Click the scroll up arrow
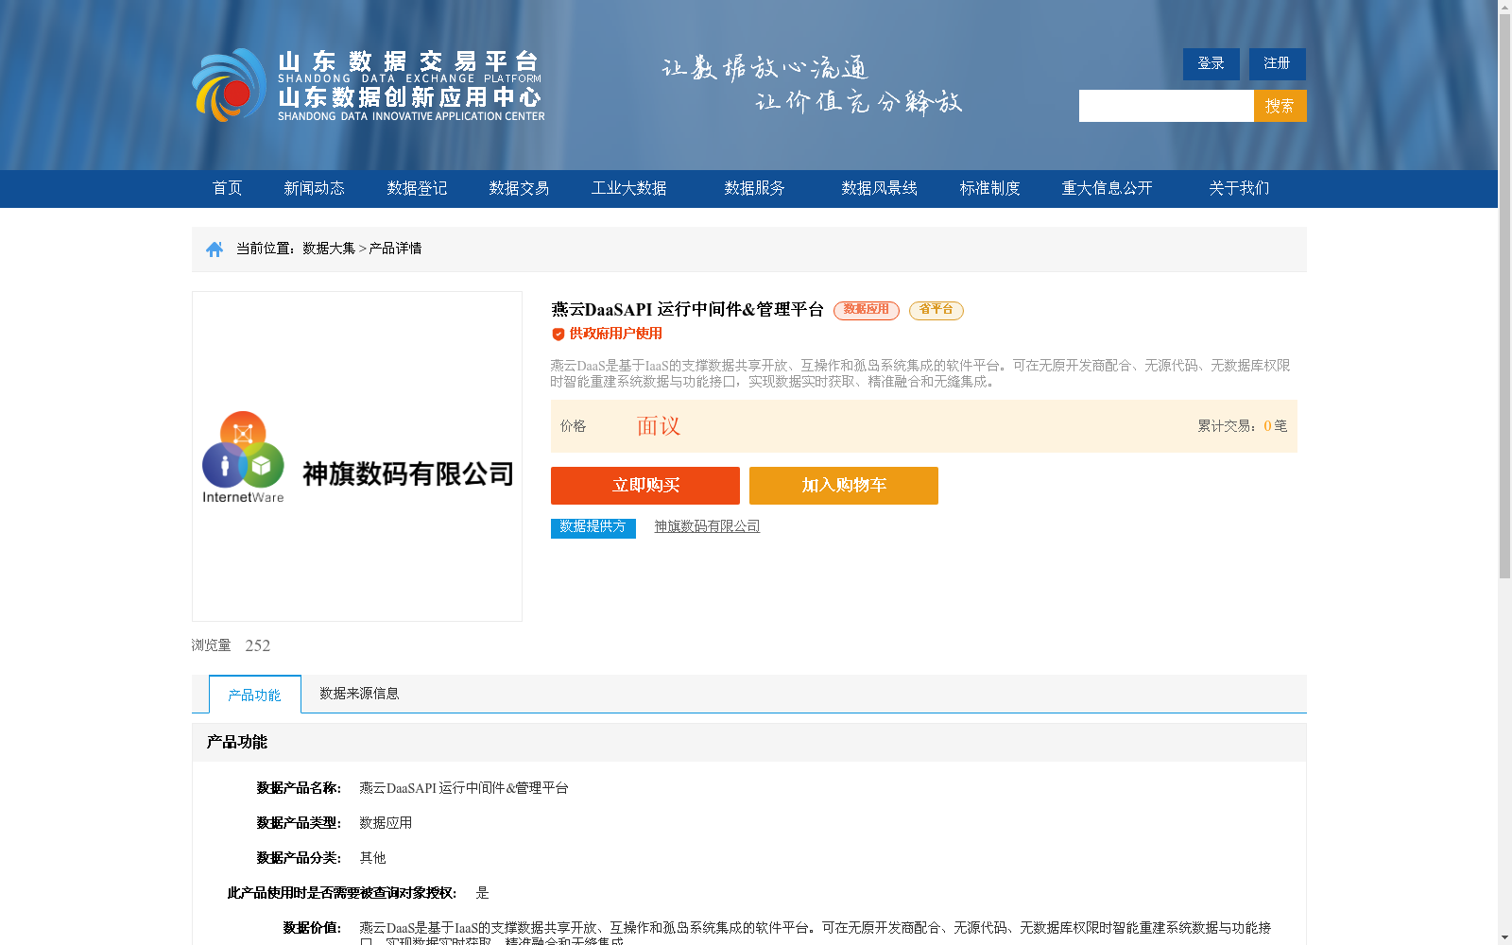This screenshot has height=945, width=1512. point(1504,7)
